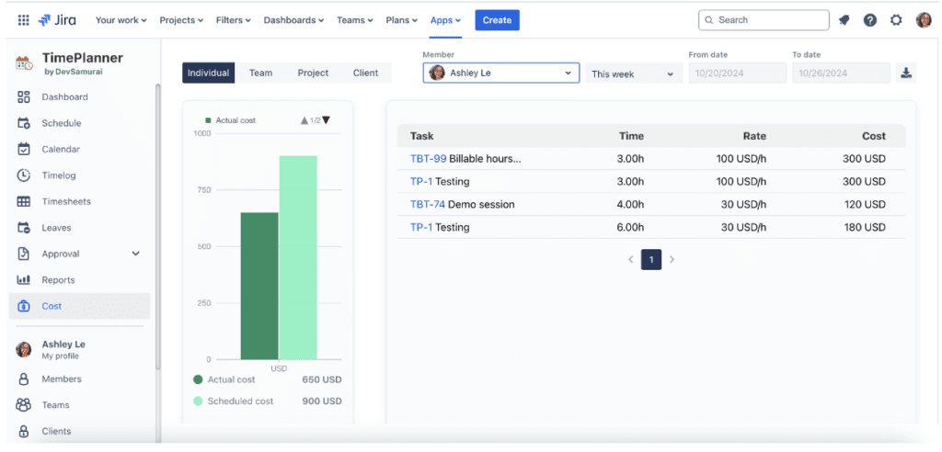Click the Search input field
942x452 pixels.
click(x=764, y=20)
